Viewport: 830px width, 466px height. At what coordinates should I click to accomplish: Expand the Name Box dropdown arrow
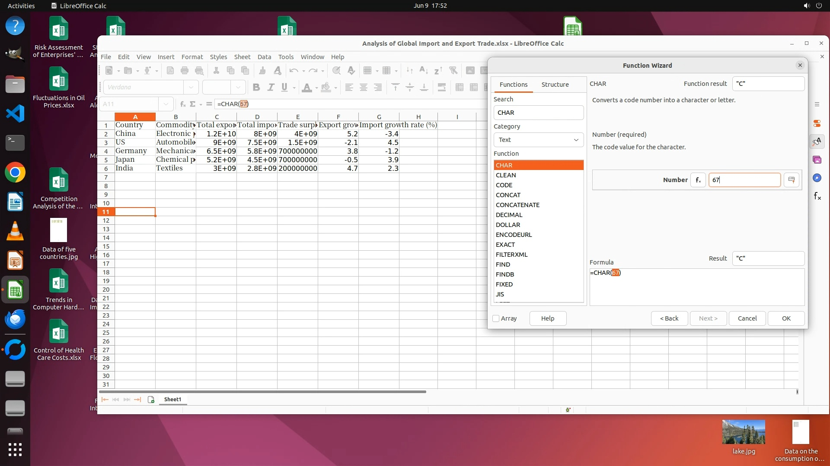click(166, 104)
